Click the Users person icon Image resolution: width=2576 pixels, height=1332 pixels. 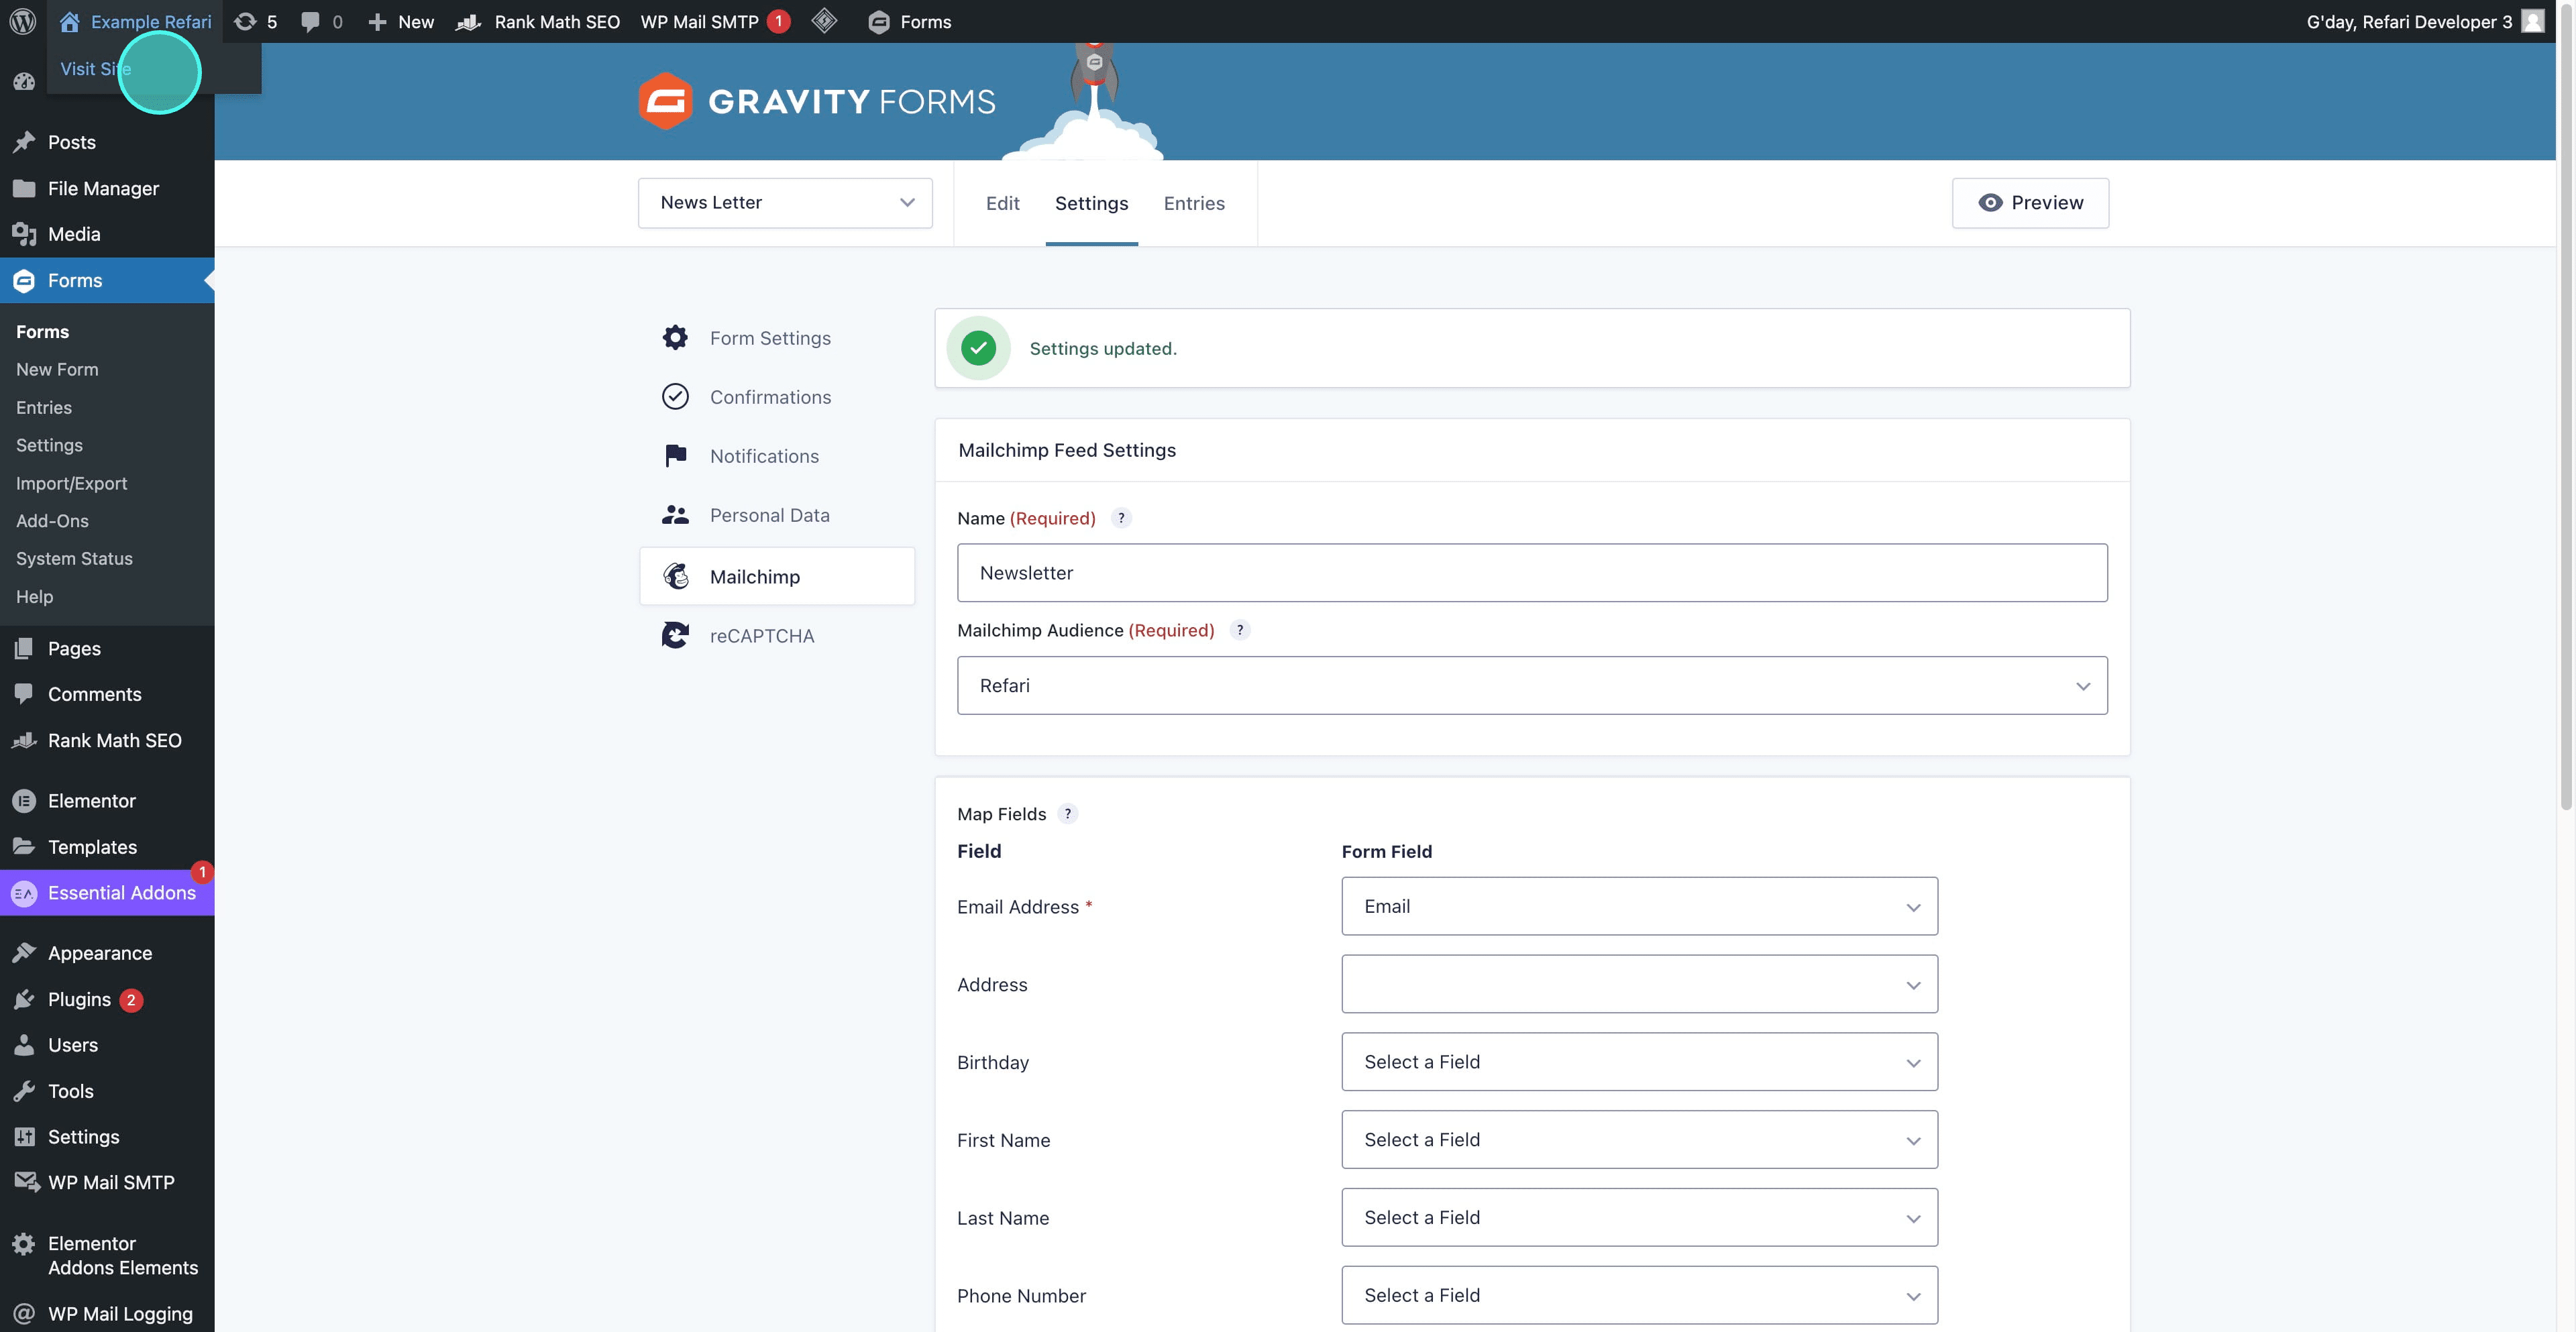pos(24,1045)
